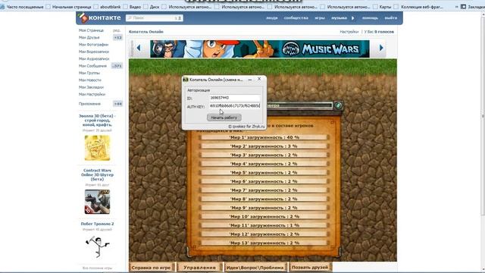Viewport: 485px width, 273px height.
Task: Open the Закладки bookmarks icon in browser toolbar
Action: coord(463,7)
